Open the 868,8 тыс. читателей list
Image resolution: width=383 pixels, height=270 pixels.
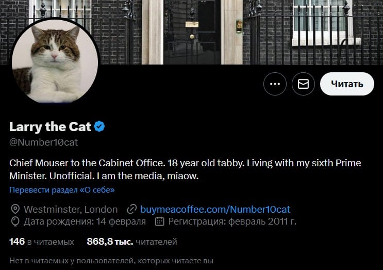pos(132,241)
